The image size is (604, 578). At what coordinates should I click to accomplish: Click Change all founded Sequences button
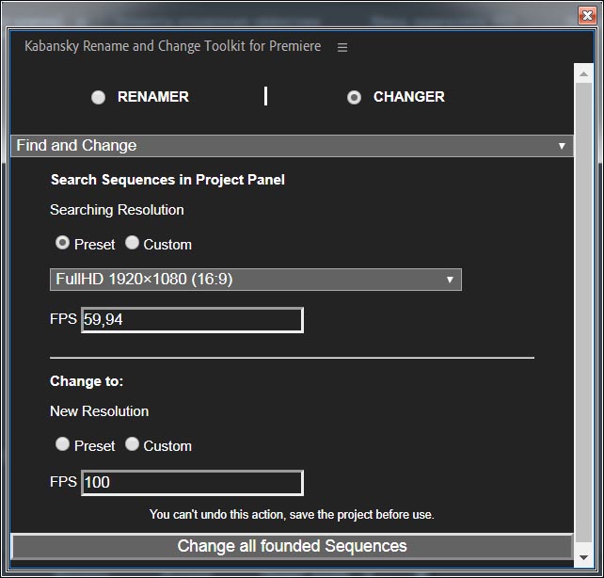click(x=292, y=546)
